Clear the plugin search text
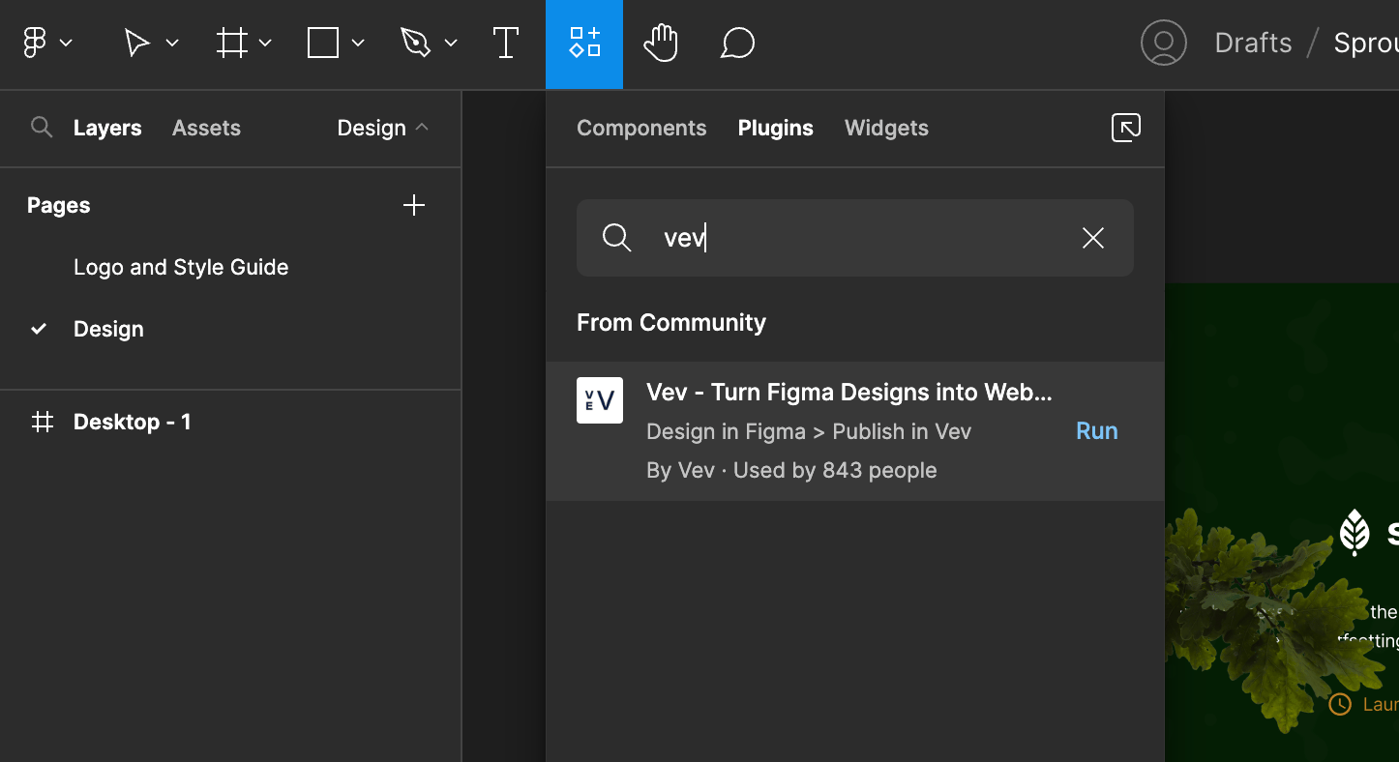Viewport: 1399px width, 762px height. click(x=1093, y=238)
